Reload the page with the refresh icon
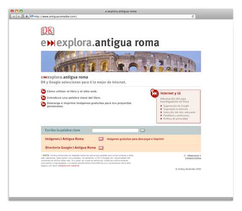The height and width of the screenshot is (211, 242). coord(193,17)
